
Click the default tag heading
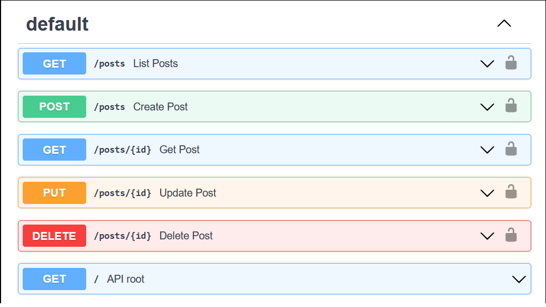pos(58,24)
